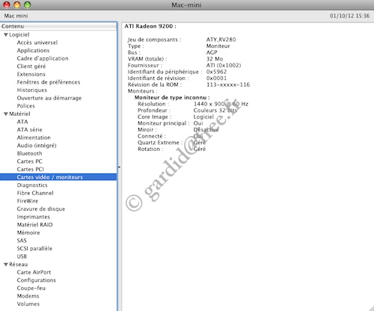This screenshot has width=374, height=311.
Task: Select Cartes PCI entry
Action: 31,170
